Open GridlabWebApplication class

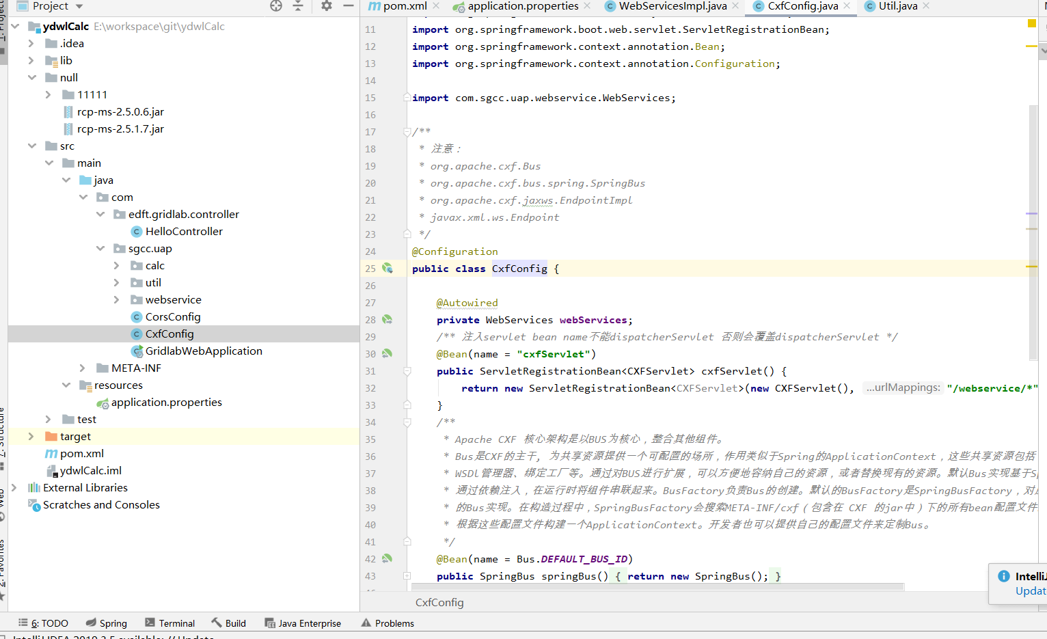point(204,351)
